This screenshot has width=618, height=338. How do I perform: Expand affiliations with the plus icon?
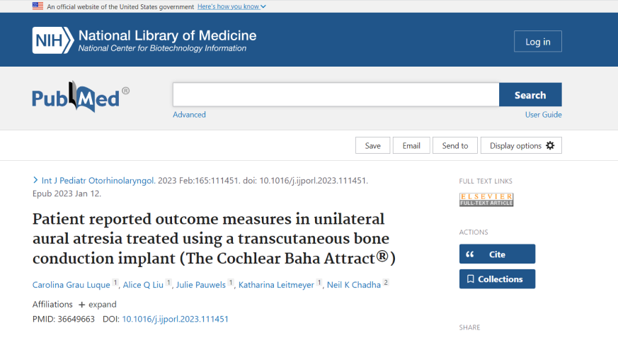click(x=81, y=305)
